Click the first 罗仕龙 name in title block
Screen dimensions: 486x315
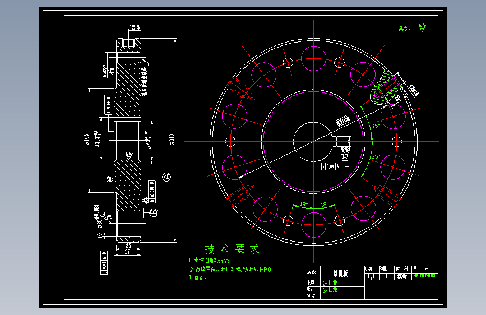click(x=330, y=283)
